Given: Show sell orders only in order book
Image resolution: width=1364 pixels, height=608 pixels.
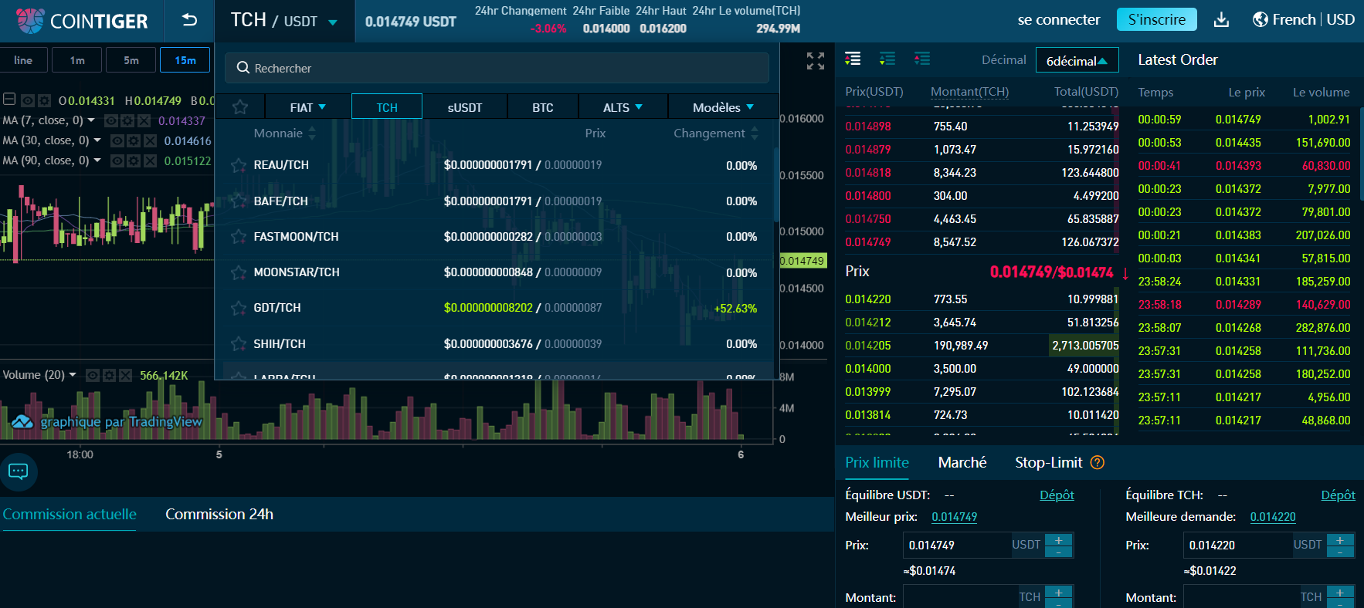Looking at the screenshot, I should coord(922,59).
